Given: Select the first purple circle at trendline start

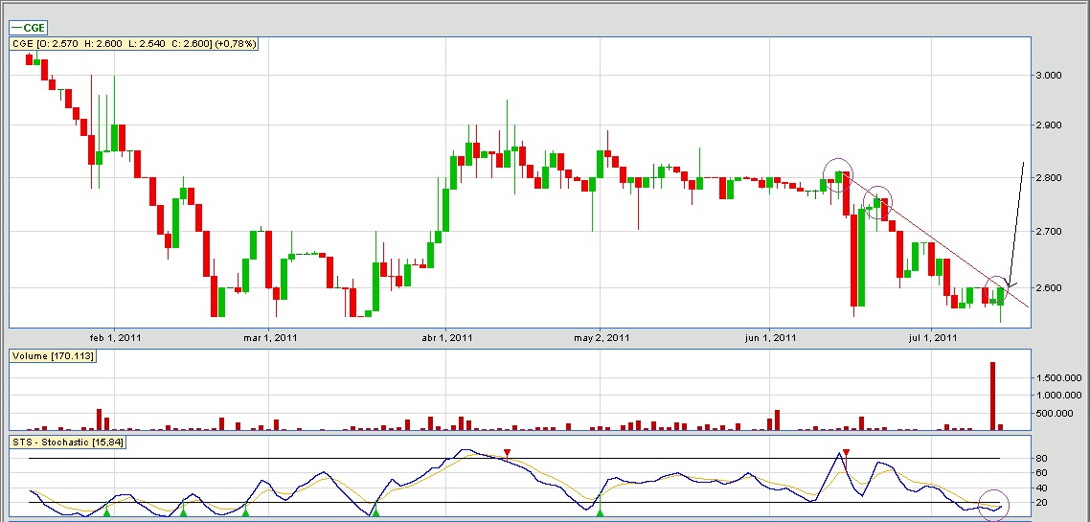Looking at the screenshot, I should [839, 175].
